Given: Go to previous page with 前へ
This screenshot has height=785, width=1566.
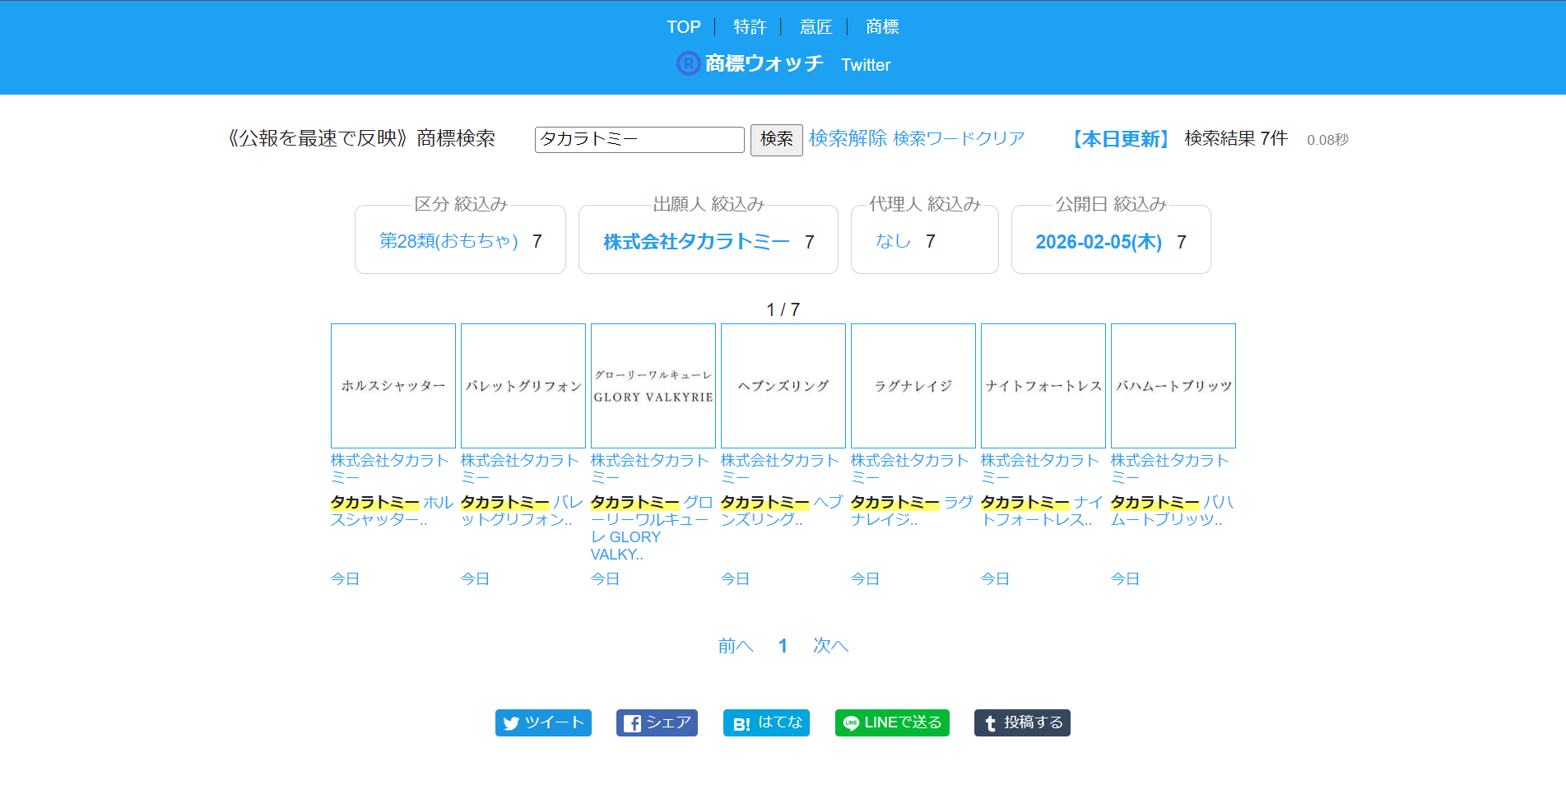Looking at the screenshot, I should [x=736, y=646].
